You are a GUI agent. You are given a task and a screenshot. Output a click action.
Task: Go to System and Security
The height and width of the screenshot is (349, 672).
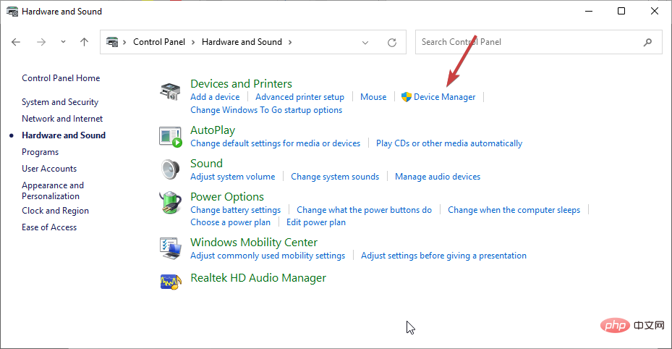(60, 102)
